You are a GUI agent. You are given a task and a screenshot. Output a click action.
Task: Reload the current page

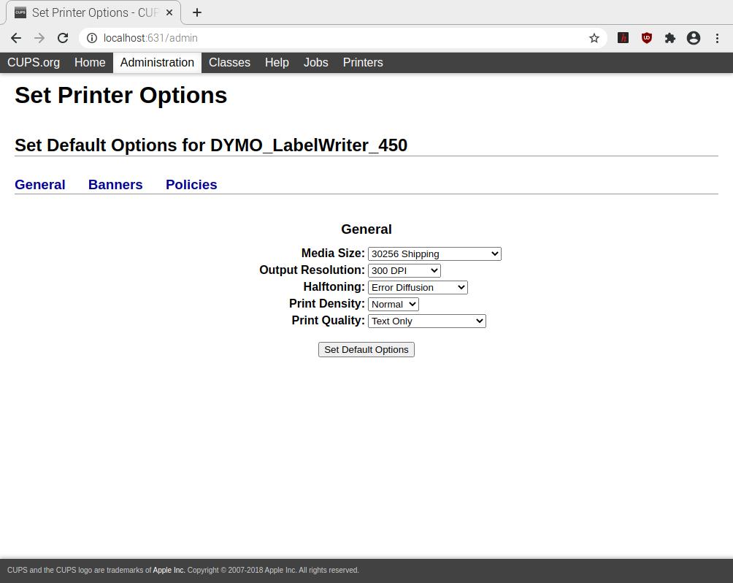[63, 38]
